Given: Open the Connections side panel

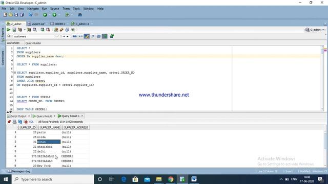Looking at the screenshot, I should [3, 58].
